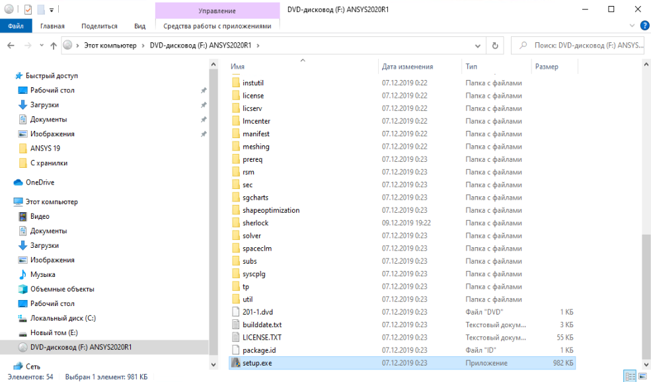Click the instutil folder icon
The height and width of the screenshot is (382, 651).
point(236,83)
